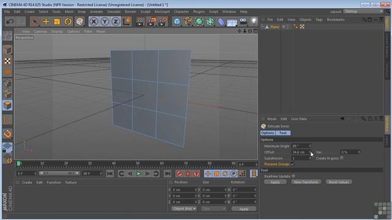
Task: Jump to end of animation
Action: coord(167,174)
